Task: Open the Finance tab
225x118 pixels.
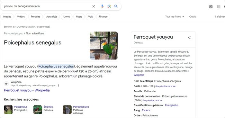Action: (x=103, y=17)
